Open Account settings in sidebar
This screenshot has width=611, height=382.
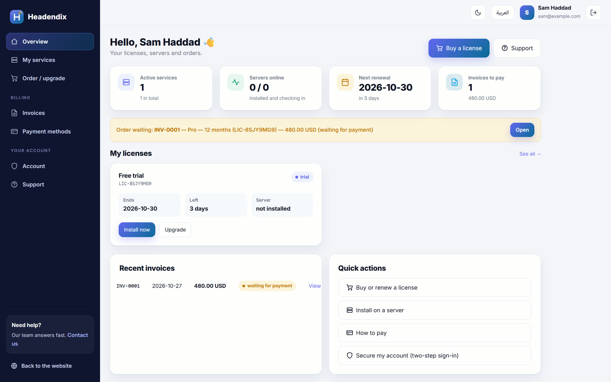click(x=50, y=166)
